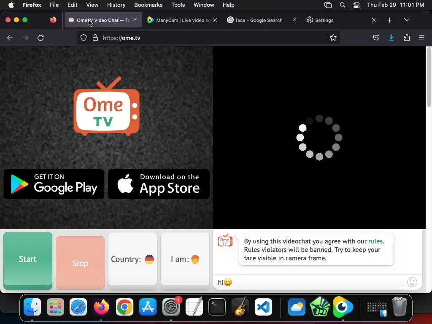Switch to ManyCam Live video tab

click(182, 20)
